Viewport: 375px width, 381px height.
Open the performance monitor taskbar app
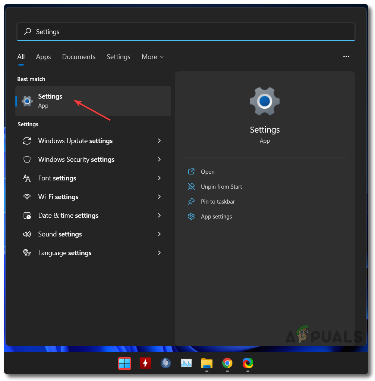click(x=186, y=363)
